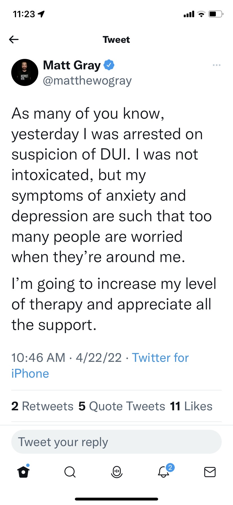Image resolution: width=233 pixels, height=505 pixels.
Task: Tap Matt Gray's profile picture
Action: (25, 72)
